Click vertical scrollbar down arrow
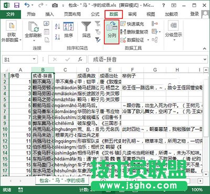 pos(206,174)
